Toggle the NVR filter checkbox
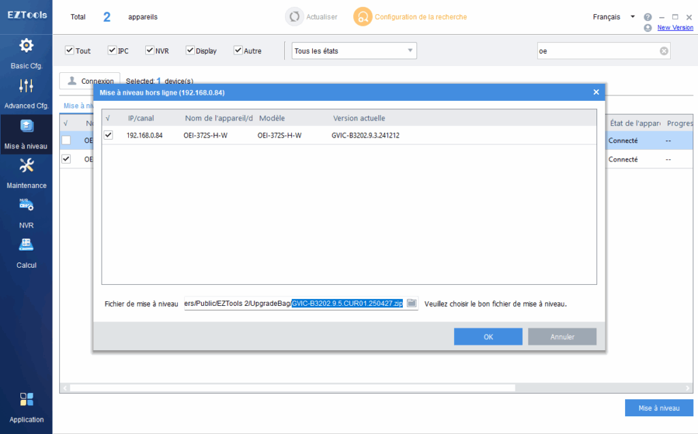The width and height of the screenshot is (698, 434). coord(149,50)
